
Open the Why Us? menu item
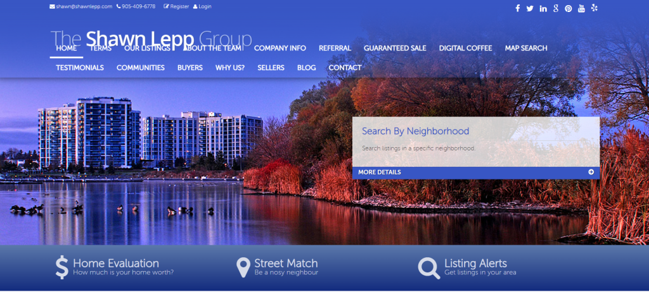click(x=230, y=68)
